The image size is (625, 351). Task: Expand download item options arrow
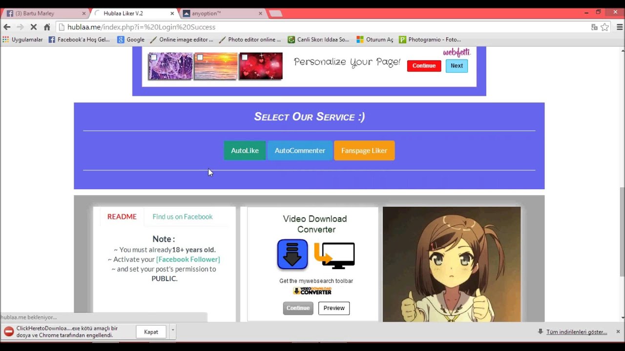(x=172, y=332)
